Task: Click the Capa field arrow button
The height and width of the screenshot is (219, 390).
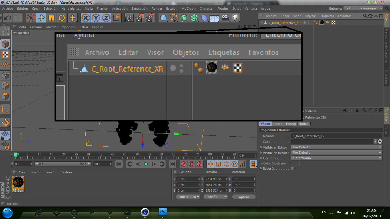Action: point(375,141)
